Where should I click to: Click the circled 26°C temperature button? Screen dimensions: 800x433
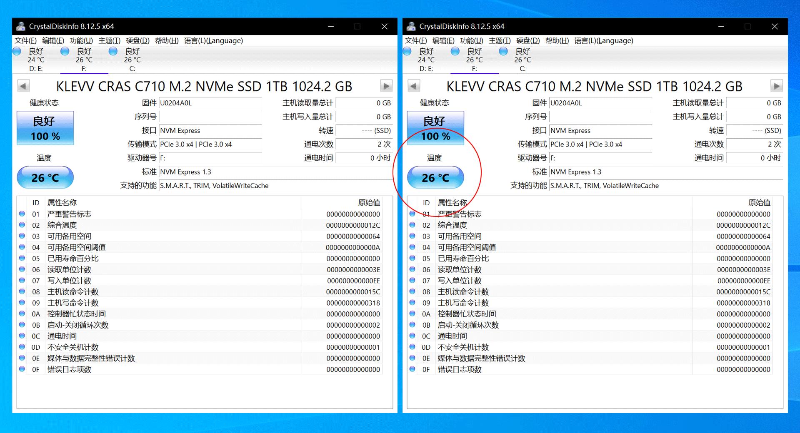(436, 177)
